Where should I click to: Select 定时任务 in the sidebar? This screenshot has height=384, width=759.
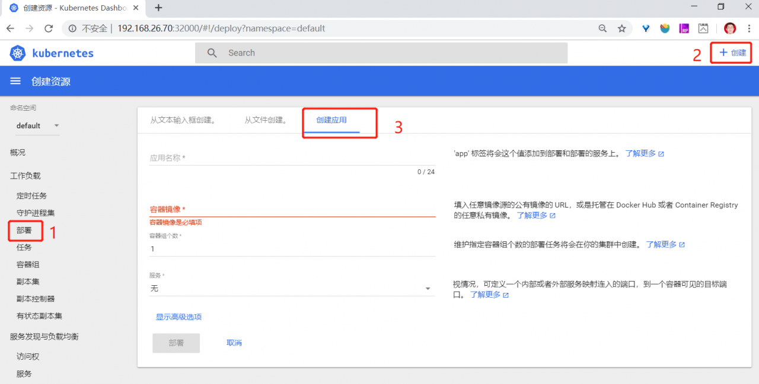click(x=31, y=196)
